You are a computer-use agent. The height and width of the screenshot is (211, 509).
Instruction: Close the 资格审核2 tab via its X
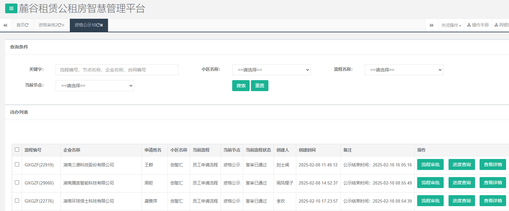coord(63,25)
